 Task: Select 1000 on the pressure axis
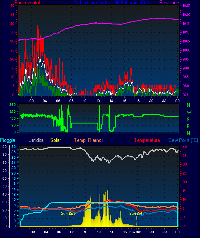186,50
